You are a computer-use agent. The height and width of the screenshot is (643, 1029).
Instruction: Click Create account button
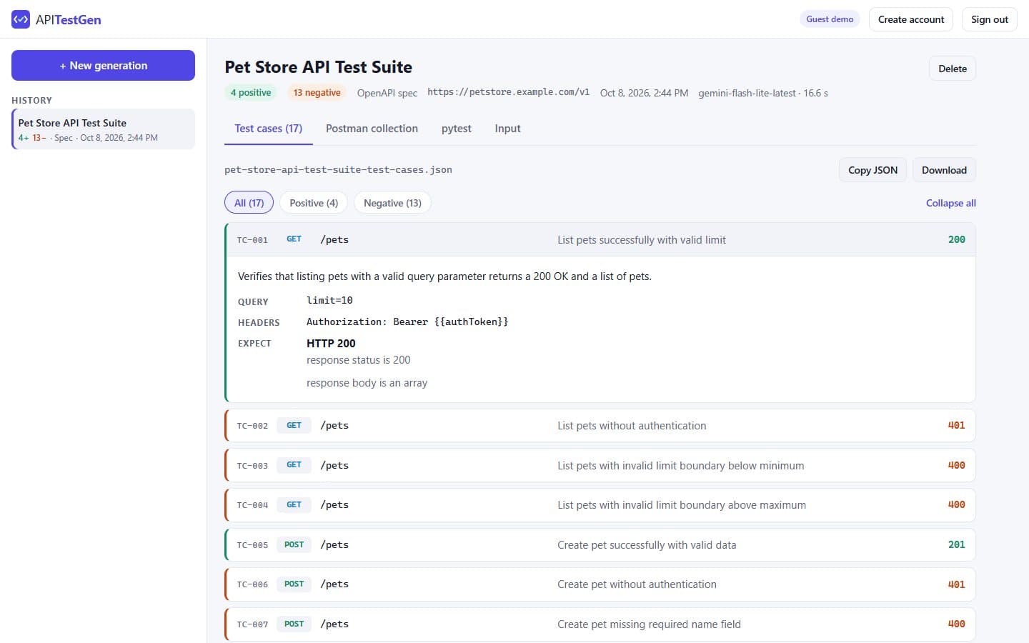(911, 19)
